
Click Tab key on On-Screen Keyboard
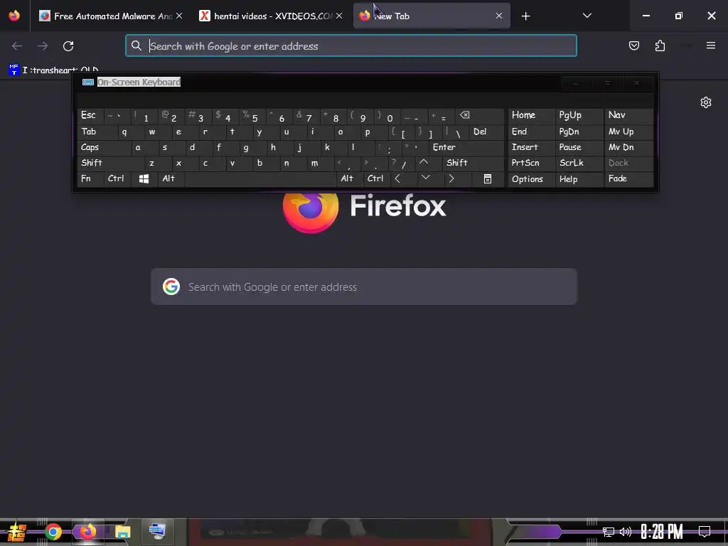pos(97,132)
